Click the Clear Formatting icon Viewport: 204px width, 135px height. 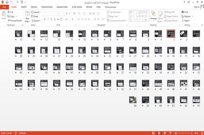click(x=74, y=14)
